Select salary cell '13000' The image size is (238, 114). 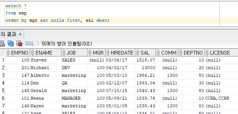click(145, 68)
